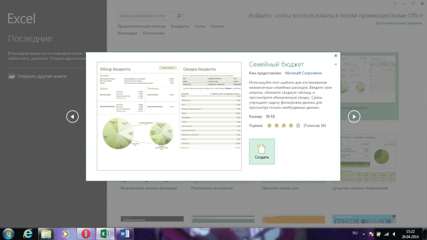Screen dimensions: 427x240
Task: Select the Календари suggested search
Action: pyautogui.click(x=127, y=33)
